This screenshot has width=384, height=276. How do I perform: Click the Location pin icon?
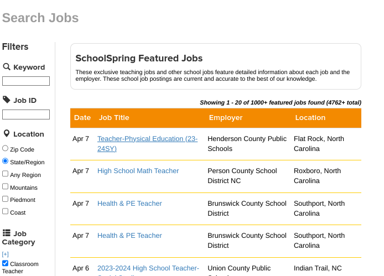point(7,134)
